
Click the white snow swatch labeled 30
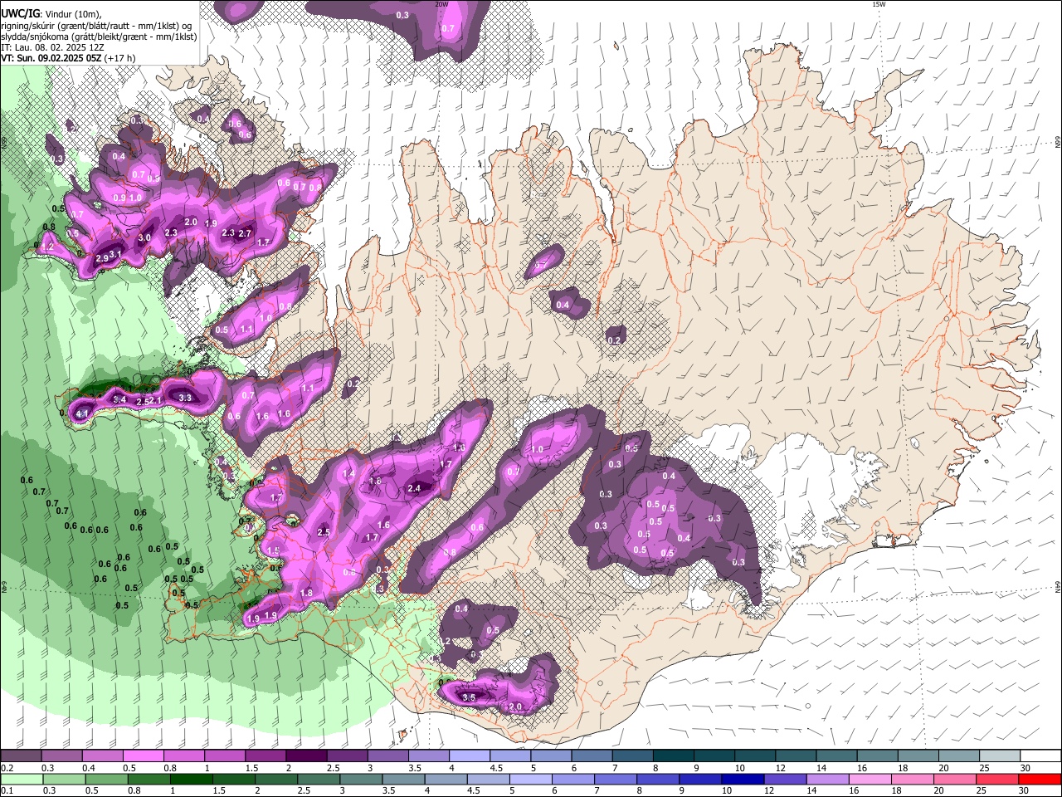tap(1040, 756)
